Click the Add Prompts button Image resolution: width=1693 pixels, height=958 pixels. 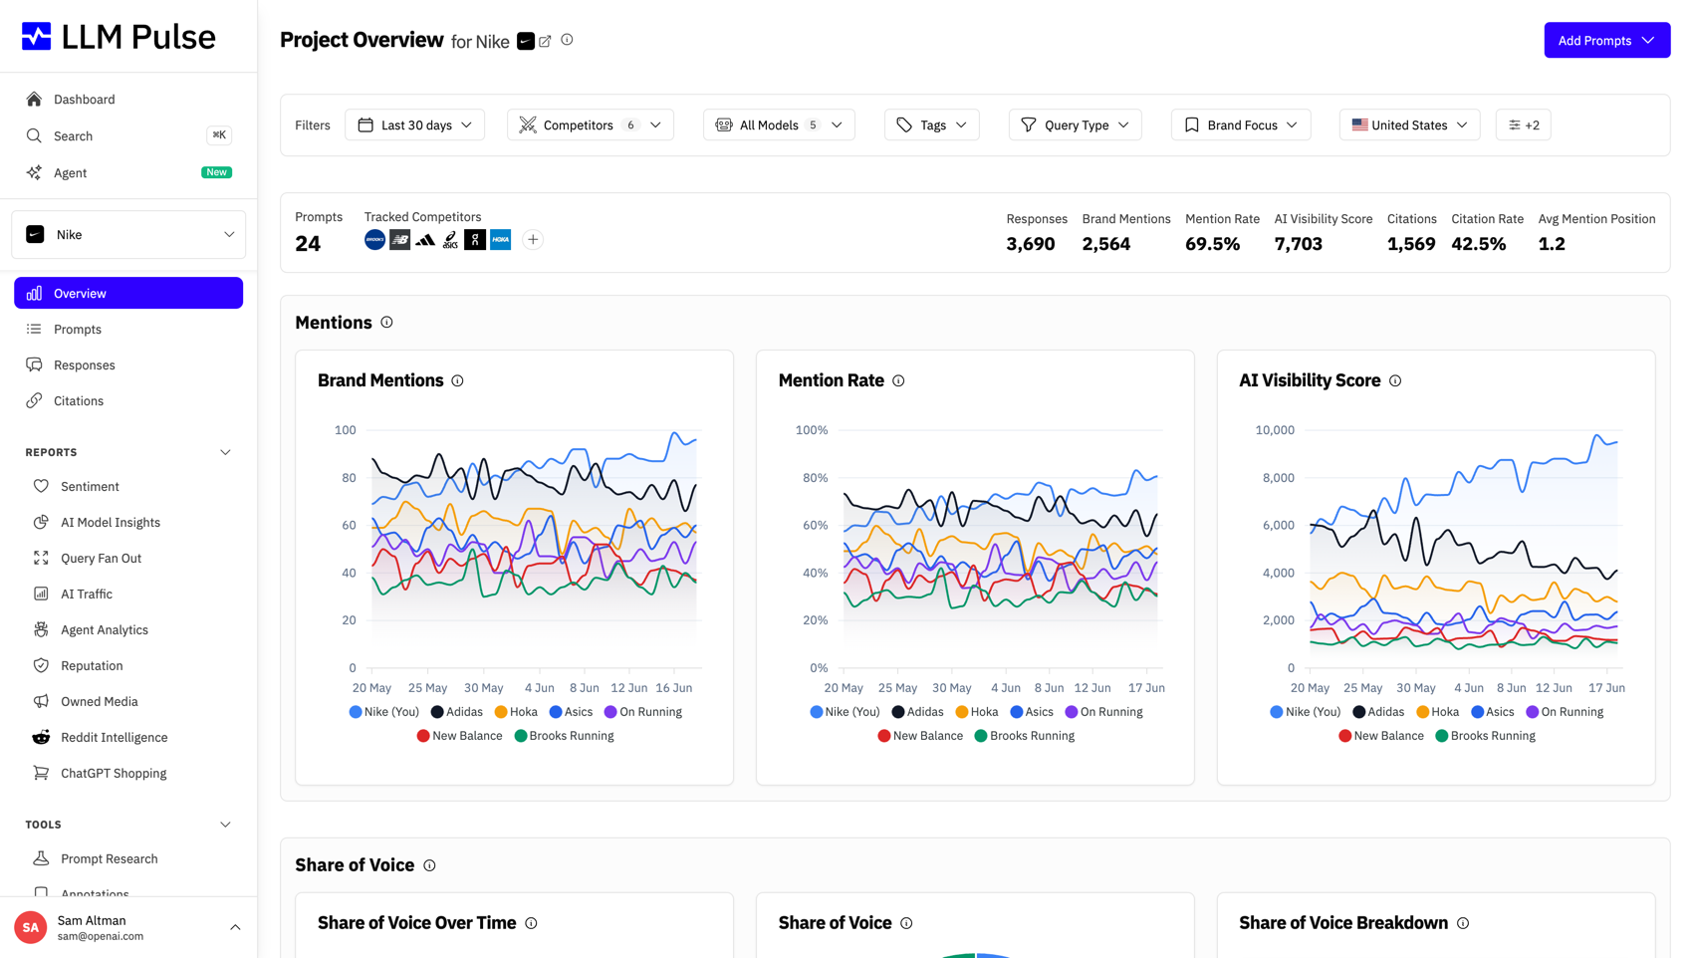pyautogui.click(x=1606, y=40)
